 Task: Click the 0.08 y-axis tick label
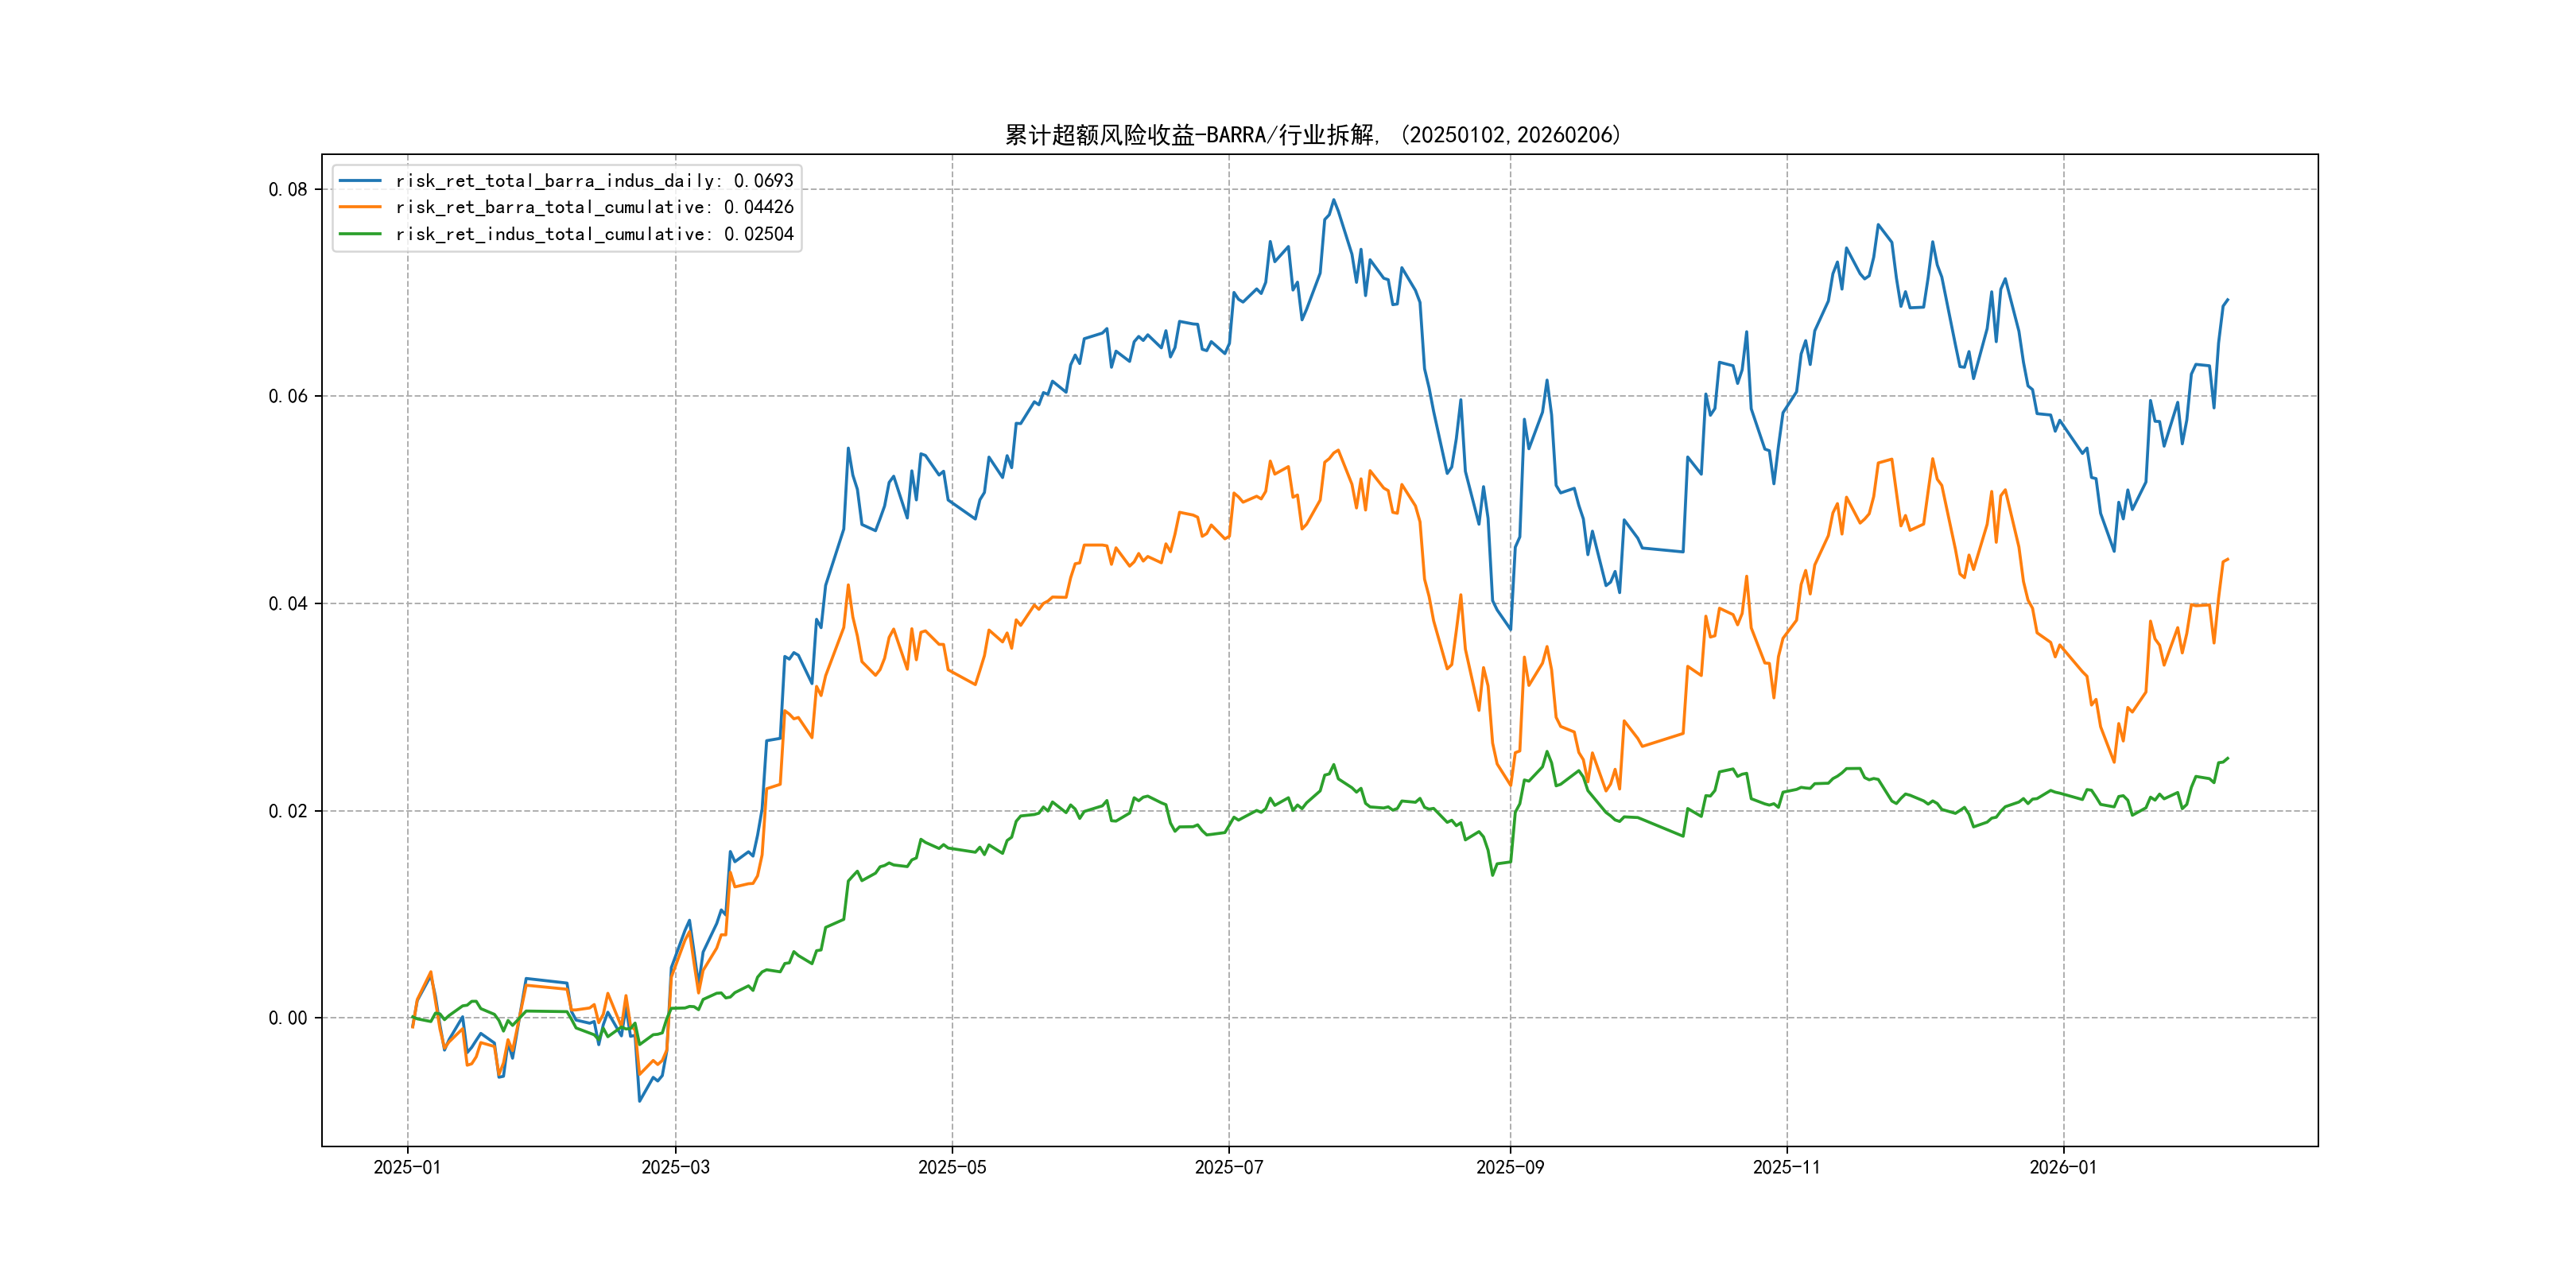(x=288, y=189)
